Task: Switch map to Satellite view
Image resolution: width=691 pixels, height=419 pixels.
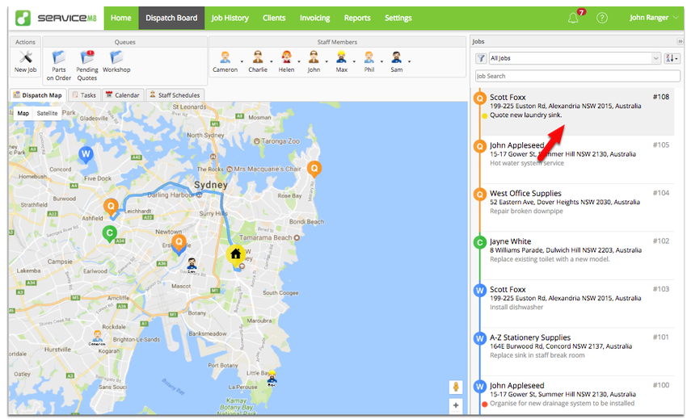Action: tap(47, 113)
